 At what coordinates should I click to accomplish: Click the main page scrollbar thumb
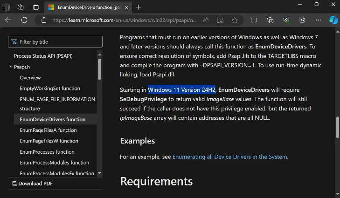tap(337, 127)
